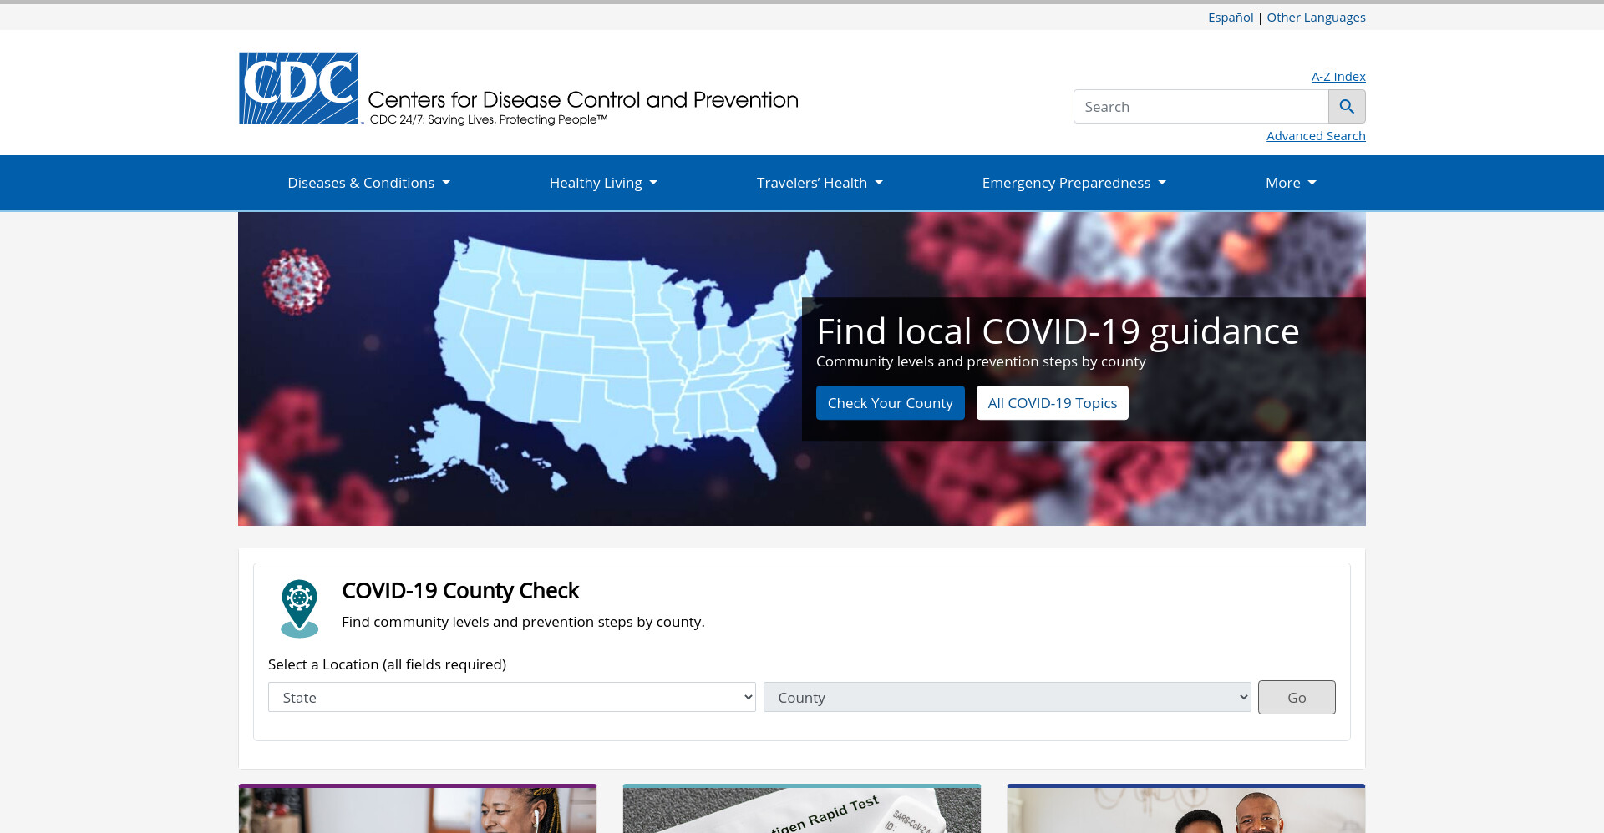Open the Healthy Living menu
1604x833 pixels.
coord(603,183)
